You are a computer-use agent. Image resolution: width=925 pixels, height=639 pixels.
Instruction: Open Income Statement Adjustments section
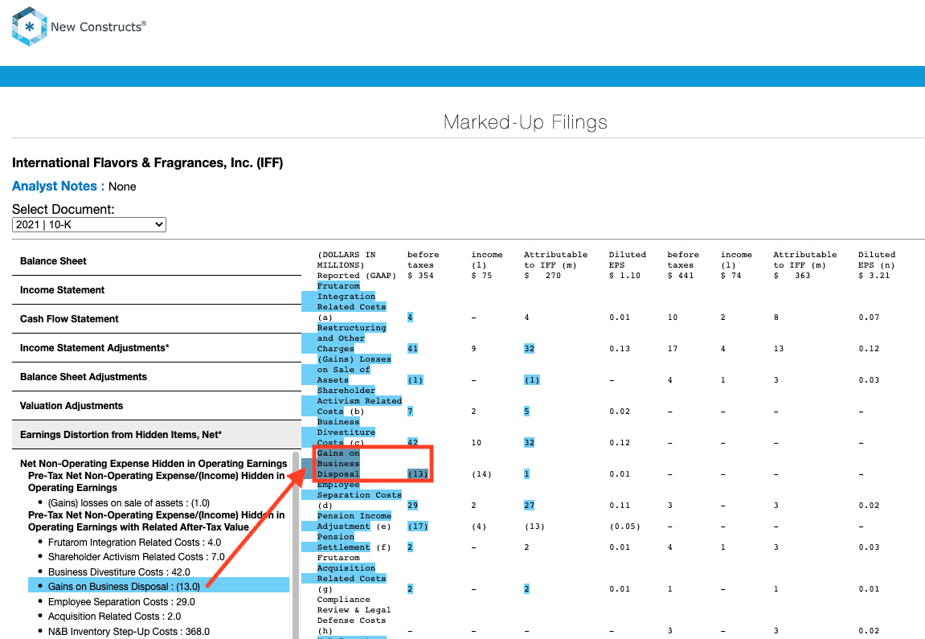(x=157, y=347)
